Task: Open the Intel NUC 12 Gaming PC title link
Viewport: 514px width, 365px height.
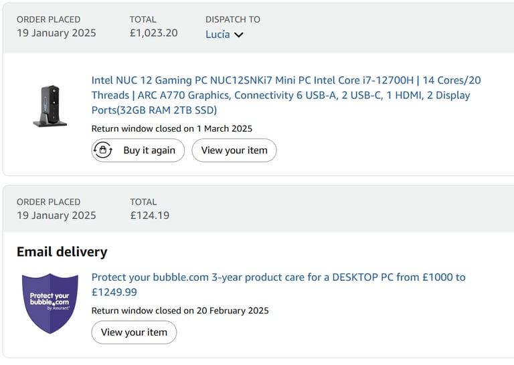Action: pyautogui.click(x=286, y=95)
